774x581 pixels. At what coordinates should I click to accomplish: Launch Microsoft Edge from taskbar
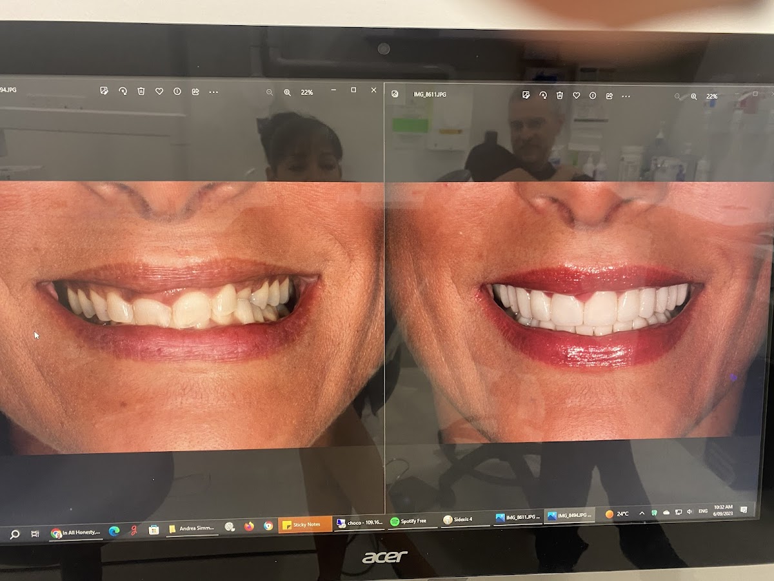point(114,531)
